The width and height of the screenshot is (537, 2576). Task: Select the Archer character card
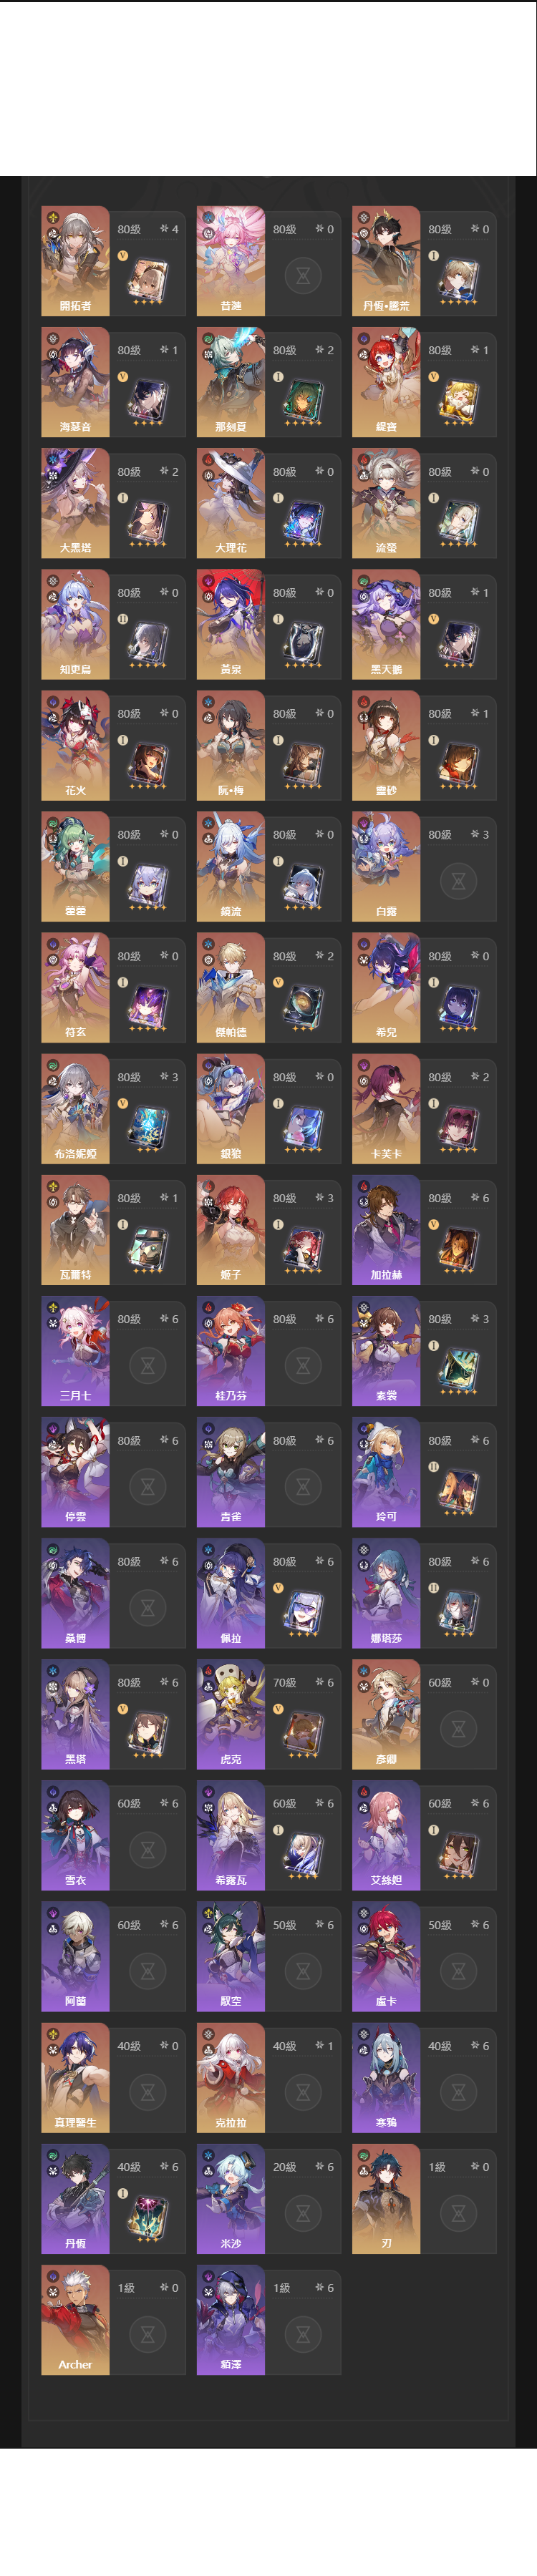tap(113, 2319)
